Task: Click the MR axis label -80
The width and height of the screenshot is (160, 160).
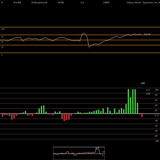Action: coord(156,136)
